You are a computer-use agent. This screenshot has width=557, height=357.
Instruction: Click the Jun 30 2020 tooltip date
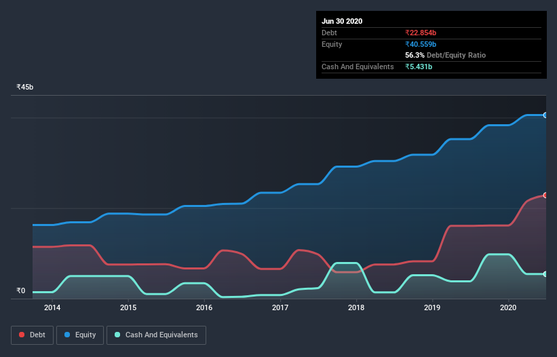(x=342, y=21)
